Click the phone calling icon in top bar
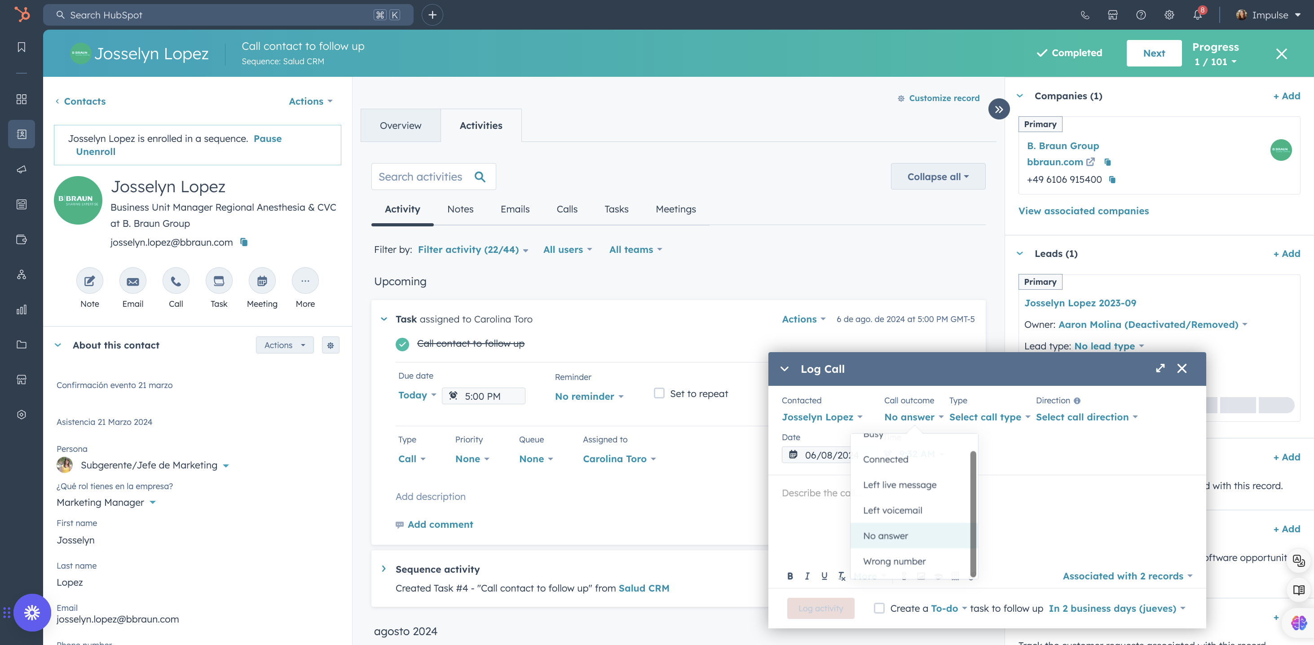This screenshot has width=1314, height=645. [1085, 15]
